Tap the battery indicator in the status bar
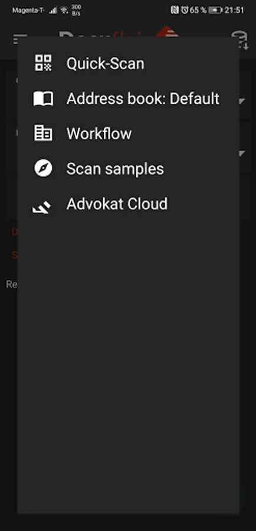 pyautogui.click(x=215, y=10)
